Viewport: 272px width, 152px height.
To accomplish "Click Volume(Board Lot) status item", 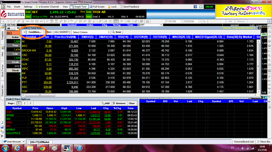I will (244, 141).
